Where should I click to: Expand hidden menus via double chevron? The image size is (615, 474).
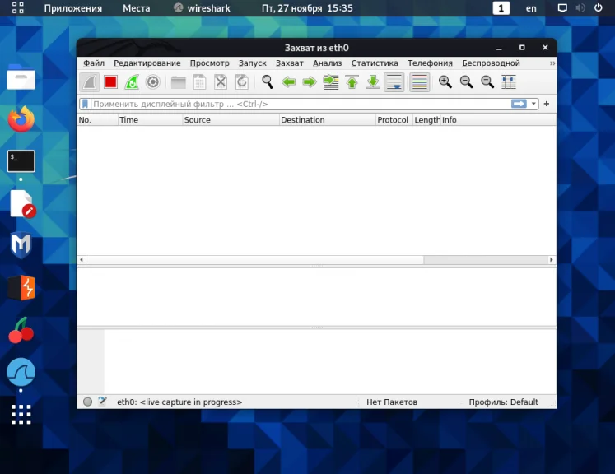[552, 63]
